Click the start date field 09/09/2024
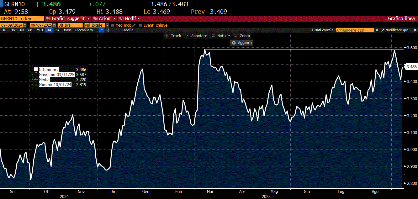Image resolution: width=418 pixels, height=199 pixels. 12,25
